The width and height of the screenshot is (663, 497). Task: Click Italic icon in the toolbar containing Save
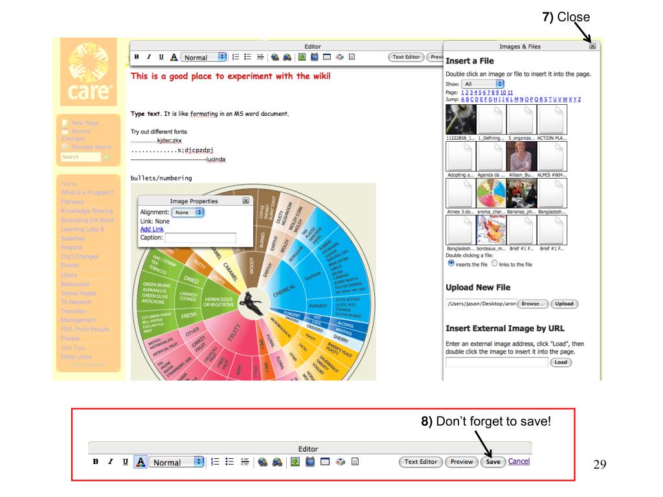pos(110,461)
